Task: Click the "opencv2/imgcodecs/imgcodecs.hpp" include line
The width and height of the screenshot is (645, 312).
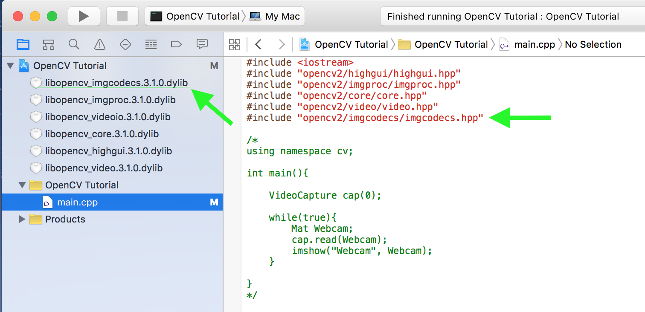Action: click(365, 118)
